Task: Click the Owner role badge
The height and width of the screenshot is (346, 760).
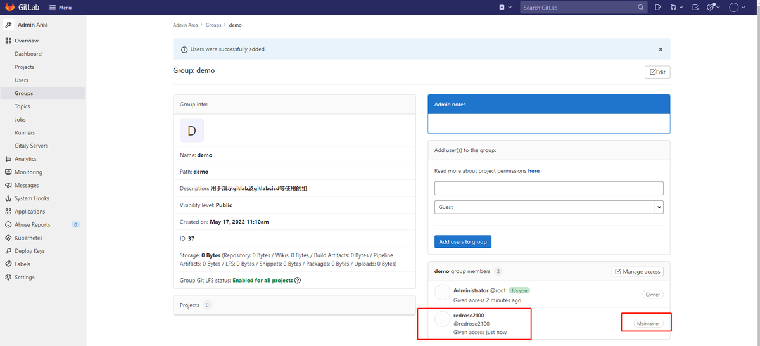Action: pyautogui.click(x=653, y=295)
